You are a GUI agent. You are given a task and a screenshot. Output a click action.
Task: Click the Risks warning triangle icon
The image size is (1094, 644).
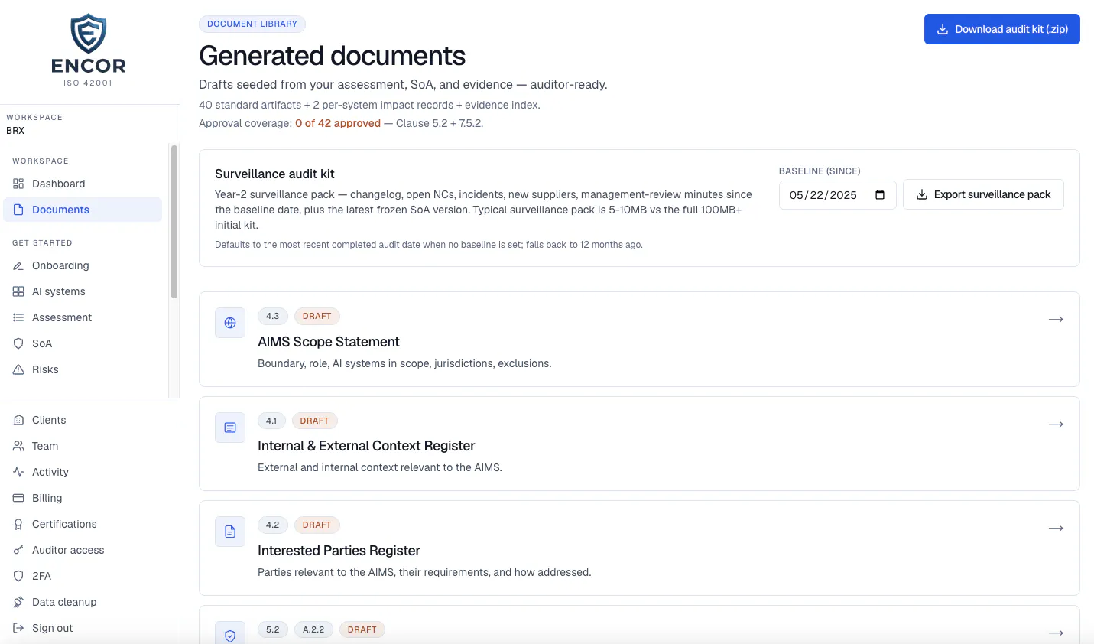[18, 369]
